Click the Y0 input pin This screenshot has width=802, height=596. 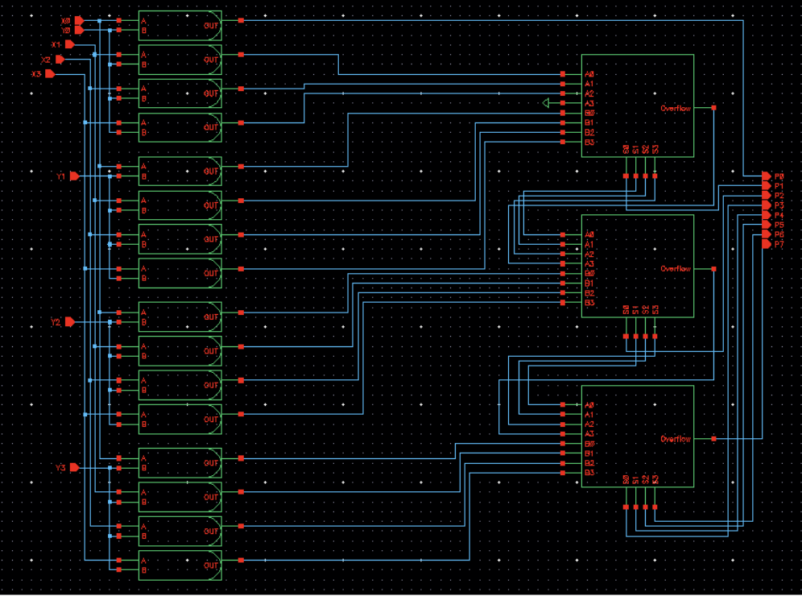pyautogui.click(x=79, y=30)
